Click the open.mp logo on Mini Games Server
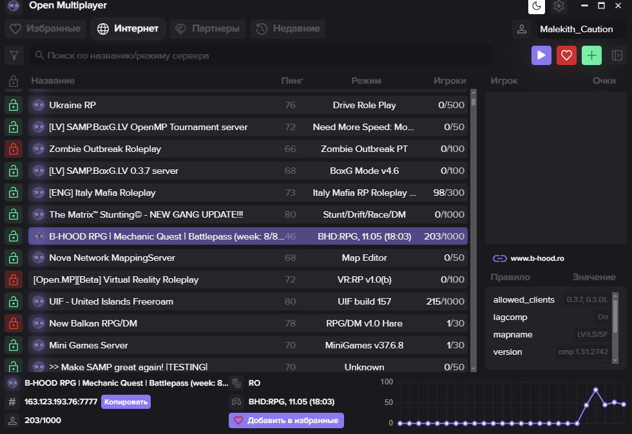The height and width of the screenshot is (434, 632). click(x=38, y=345)
